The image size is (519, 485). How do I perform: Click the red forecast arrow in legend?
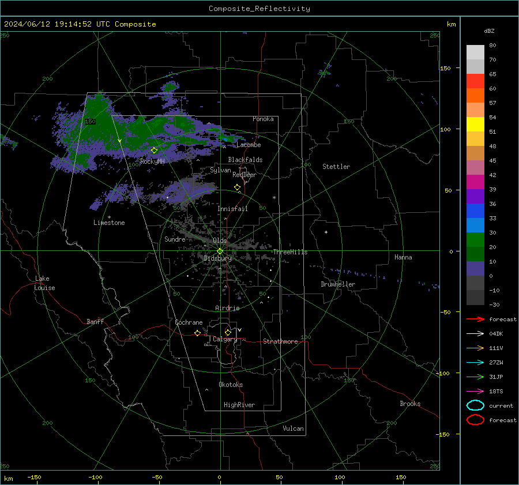tap(475, 319)
